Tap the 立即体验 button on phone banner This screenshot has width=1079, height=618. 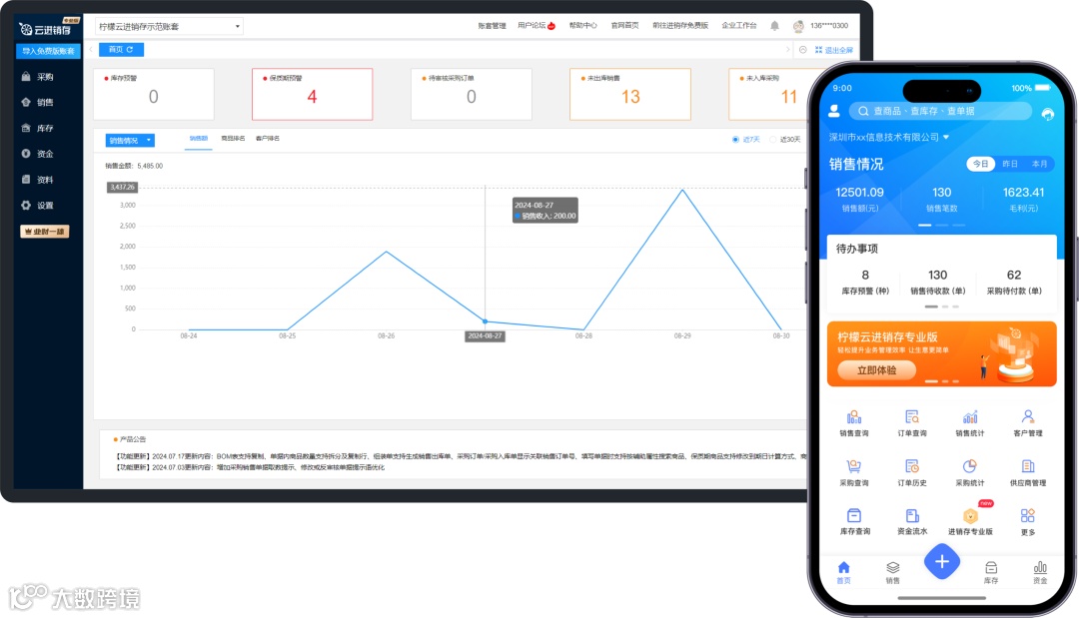tap(877, 369)
